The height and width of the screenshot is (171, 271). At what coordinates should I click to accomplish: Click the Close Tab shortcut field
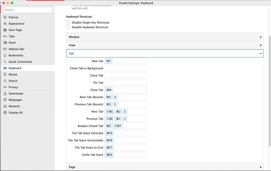tap(126, 90)
